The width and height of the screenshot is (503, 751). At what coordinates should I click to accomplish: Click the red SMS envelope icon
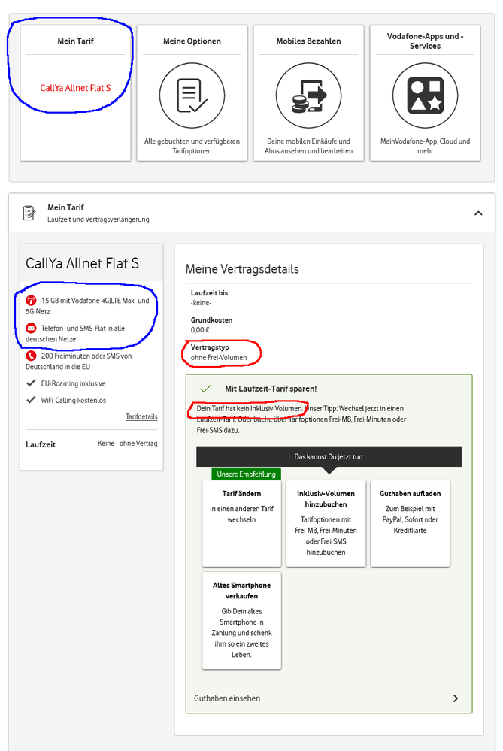coord(31,328)
